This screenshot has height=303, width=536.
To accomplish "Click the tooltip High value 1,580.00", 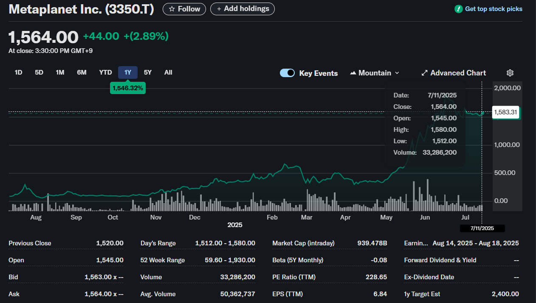I will click(x=443, y=130).
